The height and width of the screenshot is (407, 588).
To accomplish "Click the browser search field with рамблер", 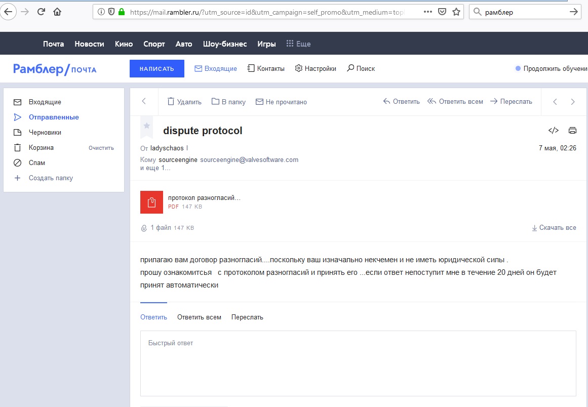I will click(525, 12).
